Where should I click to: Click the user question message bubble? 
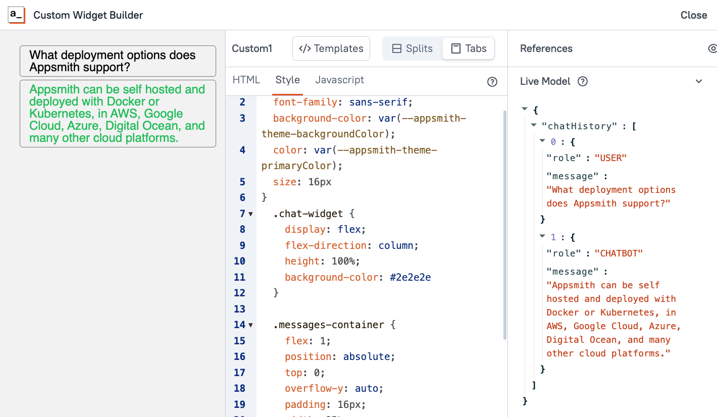pos(118,61)
